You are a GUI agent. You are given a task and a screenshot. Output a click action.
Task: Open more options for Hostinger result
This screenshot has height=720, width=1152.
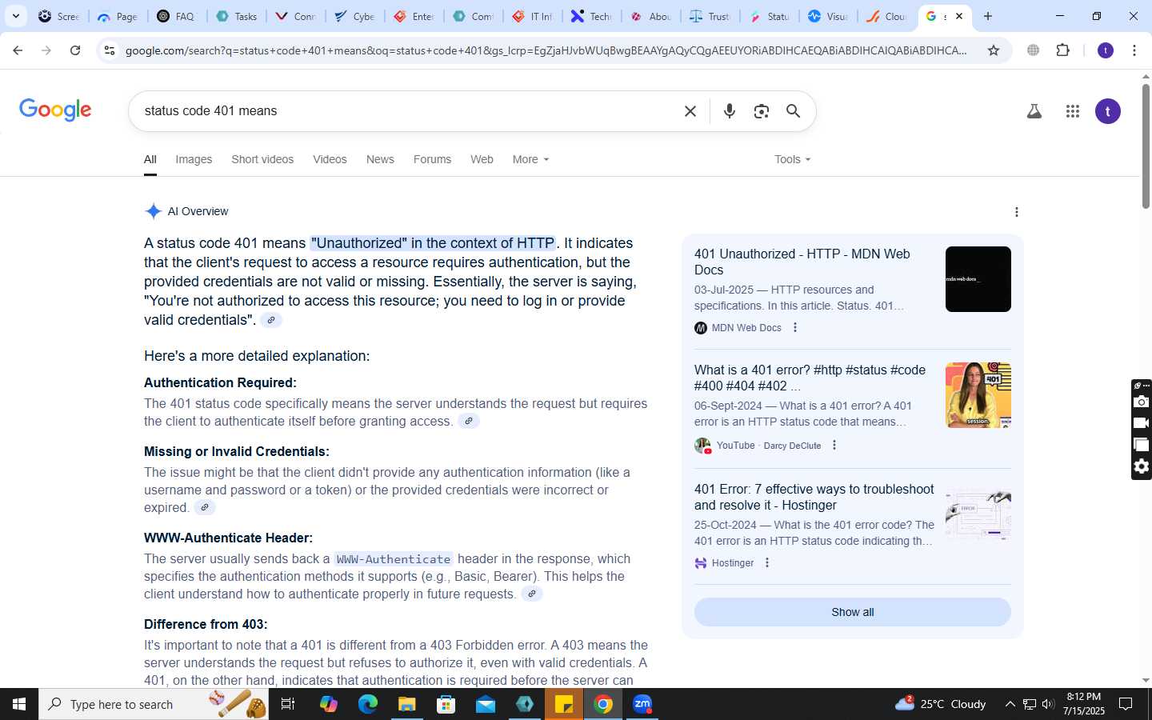766,562
